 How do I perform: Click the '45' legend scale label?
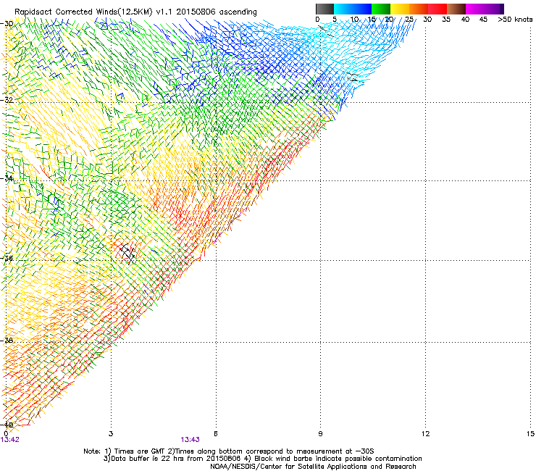[483, 19]
